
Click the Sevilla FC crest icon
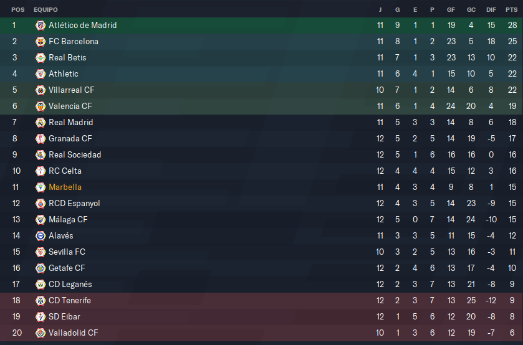tap(41, 252)
